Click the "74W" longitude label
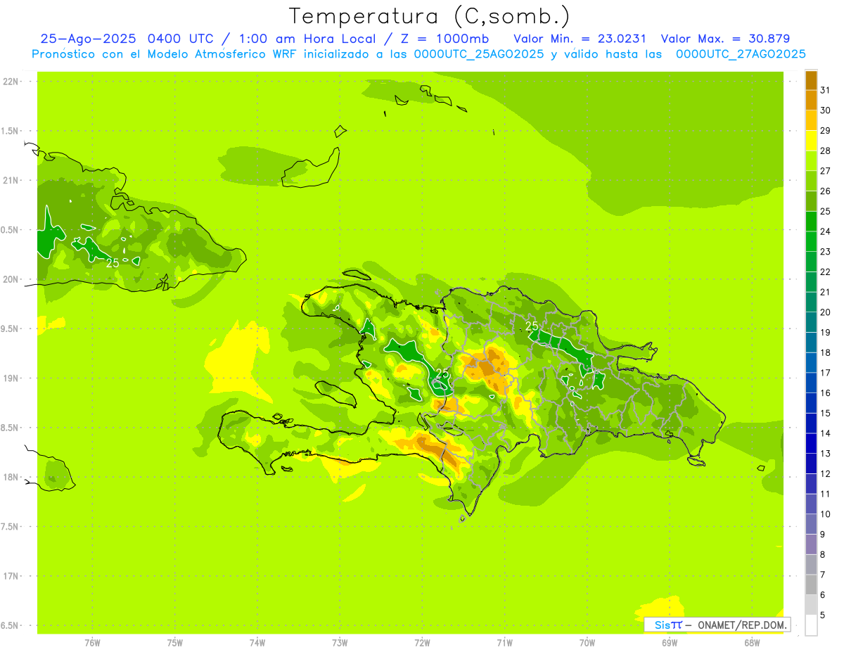The height and width of the screenshot is (652, 844). [257, 642]
